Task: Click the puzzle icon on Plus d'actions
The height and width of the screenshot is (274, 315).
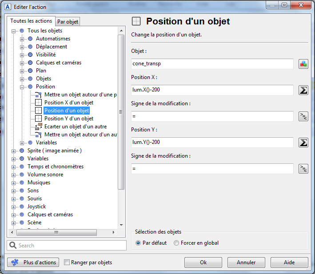Action: (15, 262)
